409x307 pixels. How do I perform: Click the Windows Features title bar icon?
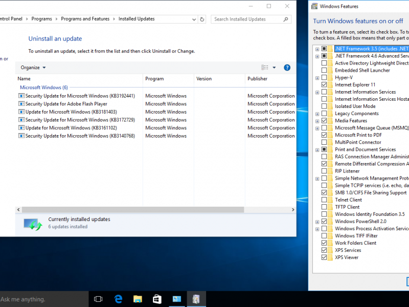pyautogui.click(x=314, y=6)
